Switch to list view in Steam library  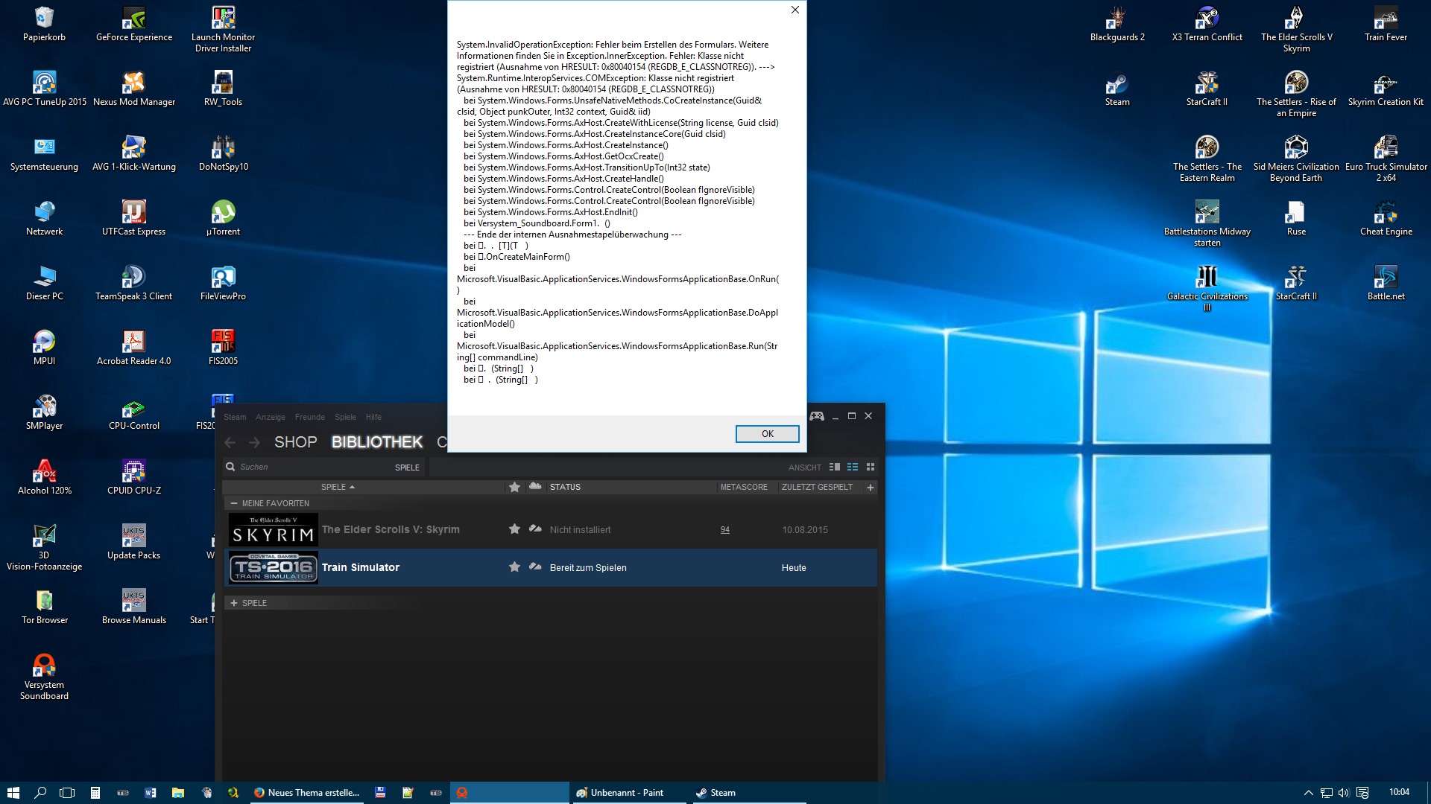(x=852, y=467)
